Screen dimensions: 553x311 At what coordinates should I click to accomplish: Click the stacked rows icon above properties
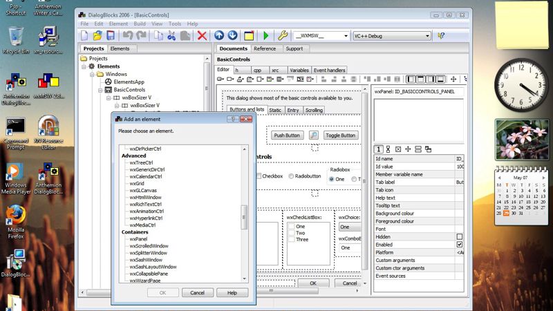pyautogui.click(x=418, y=149)
